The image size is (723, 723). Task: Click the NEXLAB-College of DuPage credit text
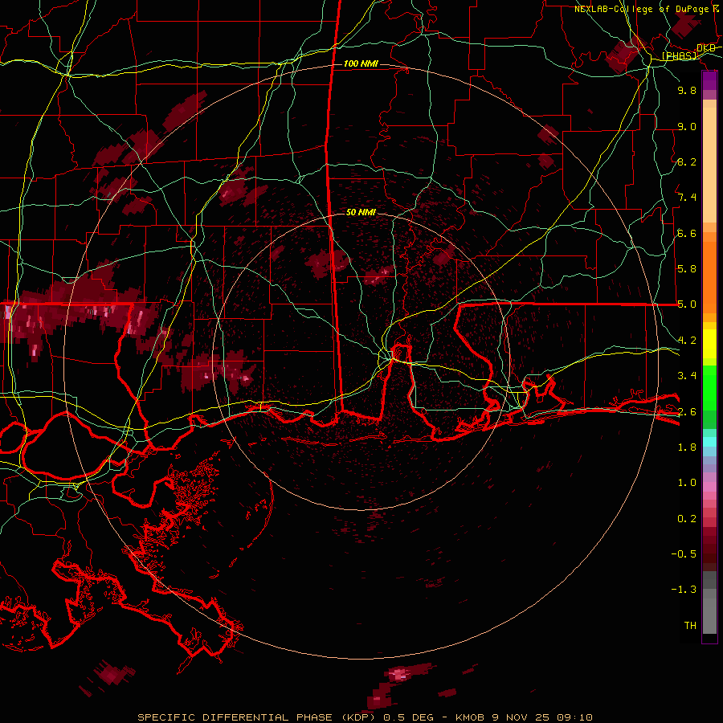(641, 9)
